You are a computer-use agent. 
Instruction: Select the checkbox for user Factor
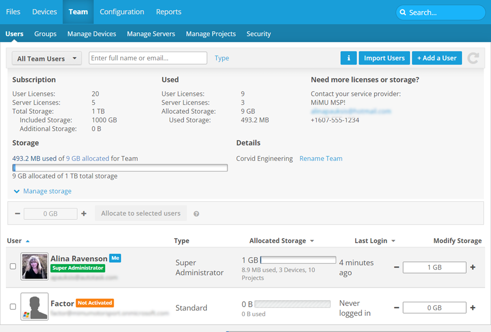pyautogui.click(x=13, y=307)
